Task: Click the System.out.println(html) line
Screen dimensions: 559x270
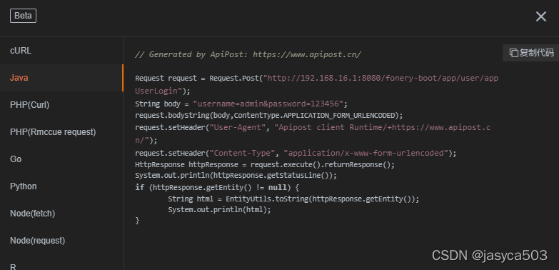Action: (x=219, y=210)
